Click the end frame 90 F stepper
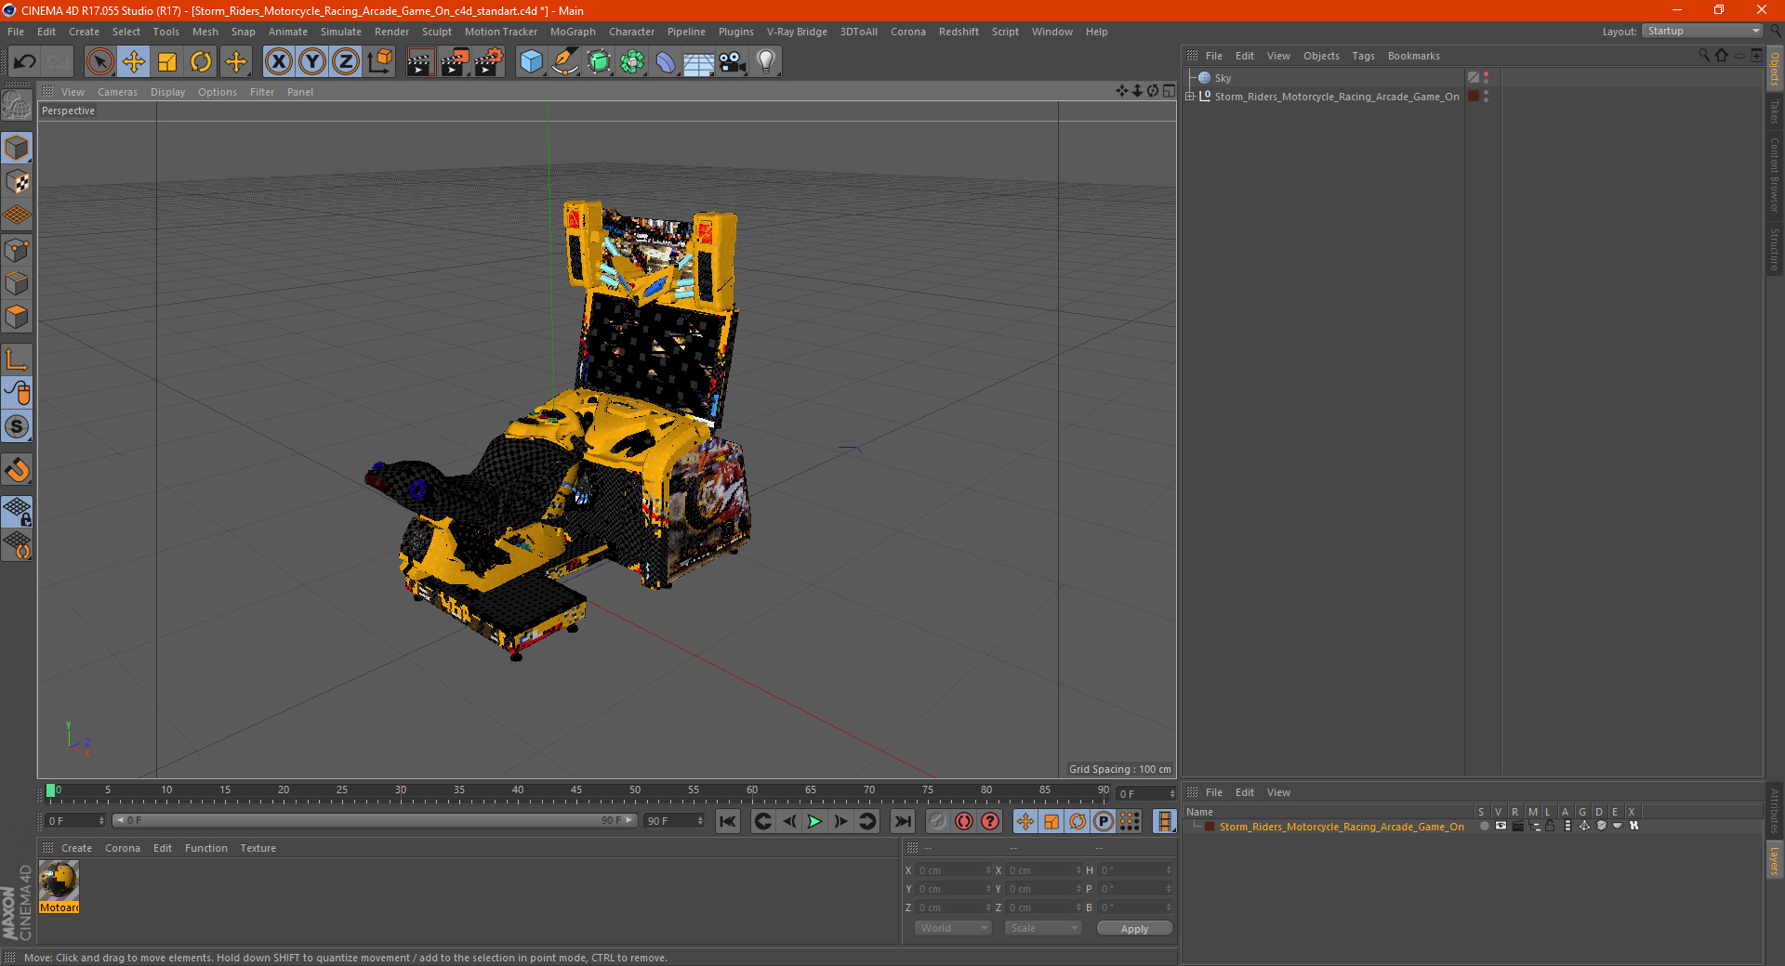1785x966 pixels. click(699, 821)
